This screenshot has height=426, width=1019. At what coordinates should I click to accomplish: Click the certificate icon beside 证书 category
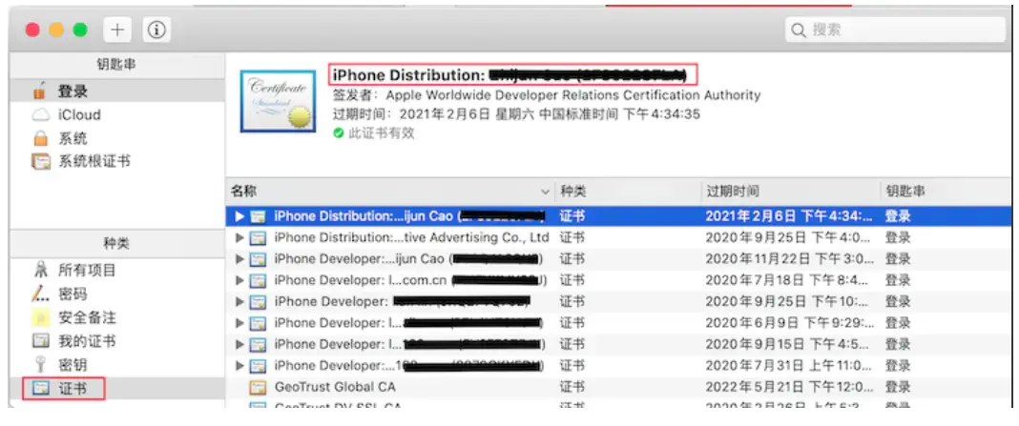click(x=40, y=388)
